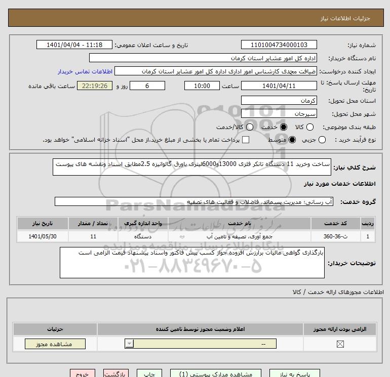Click the واحد اندازه گیری column header
Viewport: 390px width, 377px height.
point(143,223)
